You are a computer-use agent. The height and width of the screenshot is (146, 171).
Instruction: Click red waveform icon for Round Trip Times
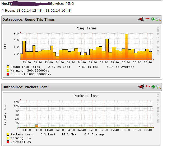(147, 19)
